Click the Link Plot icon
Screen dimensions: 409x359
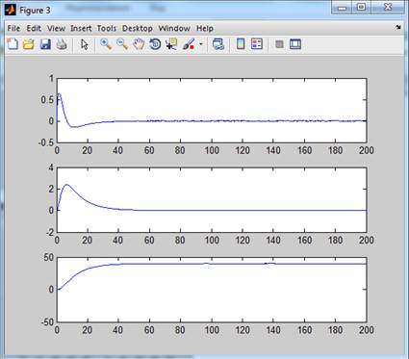[218, 44]
